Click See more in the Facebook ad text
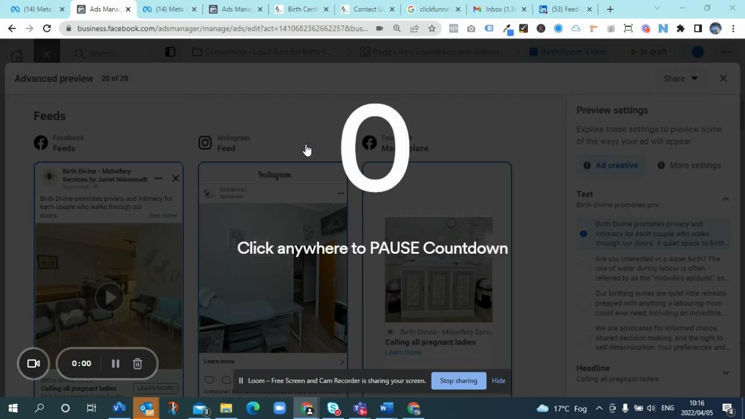The height and width of the screenshot is (419, 745). [x=162, y=215]
